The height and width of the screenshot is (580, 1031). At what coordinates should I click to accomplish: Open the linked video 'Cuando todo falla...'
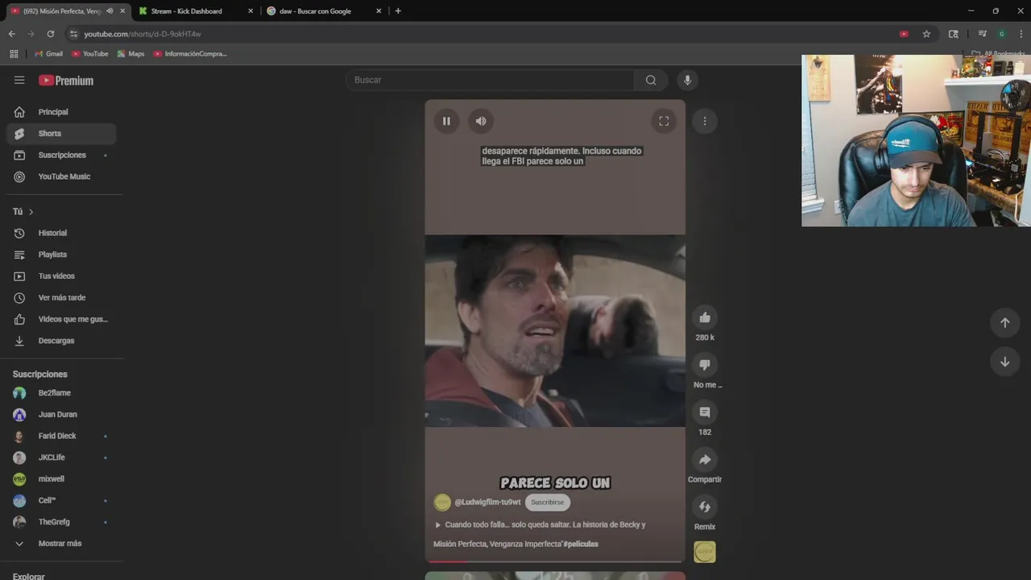pyautogui.click(x=540, y=524)
